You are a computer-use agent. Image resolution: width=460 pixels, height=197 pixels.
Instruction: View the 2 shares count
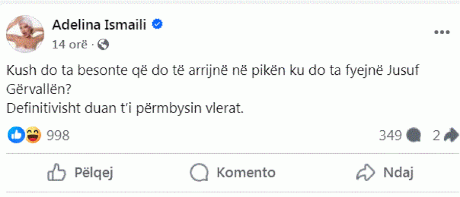pos(436,135)
